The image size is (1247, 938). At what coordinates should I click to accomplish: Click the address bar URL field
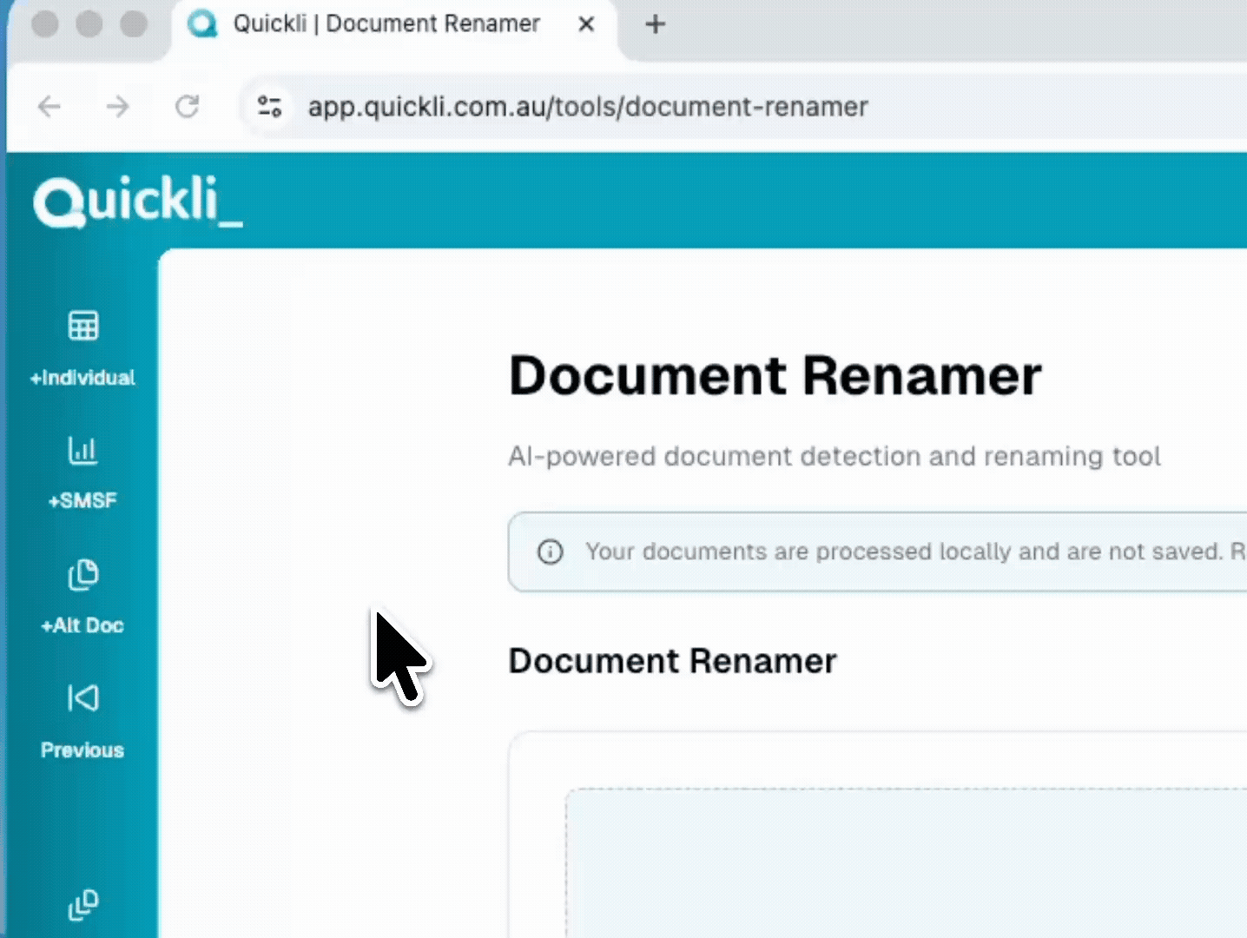point(587,106)
